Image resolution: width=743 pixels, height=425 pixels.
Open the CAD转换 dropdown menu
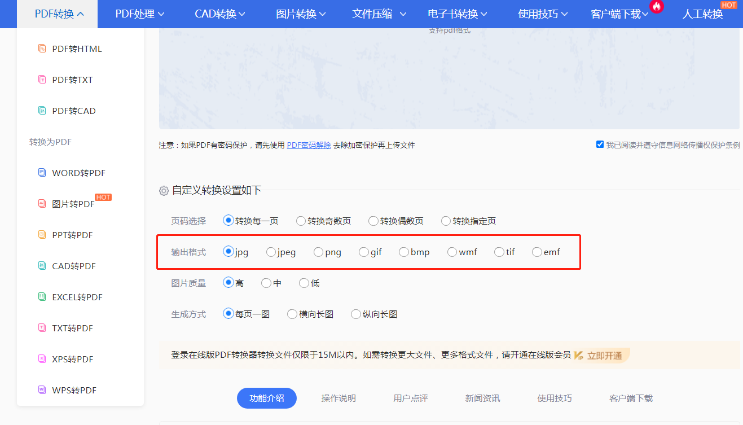coord(220,14)
